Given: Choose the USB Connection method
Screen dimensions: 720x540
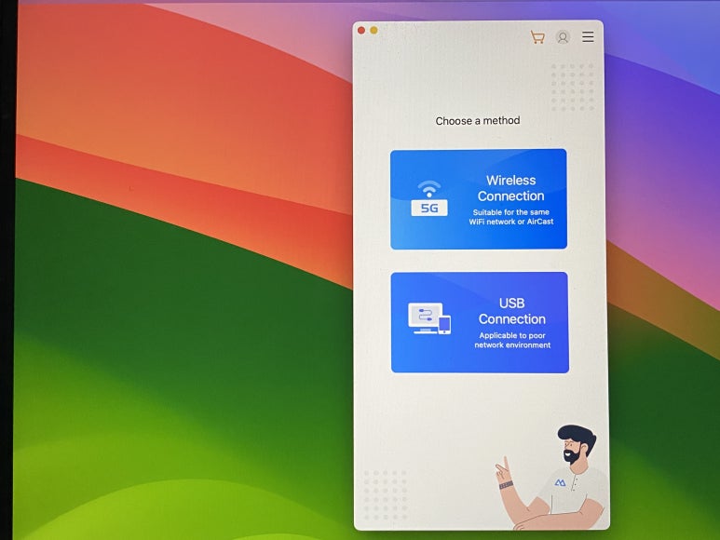Looking at the screenshot, I should point(480,322).
